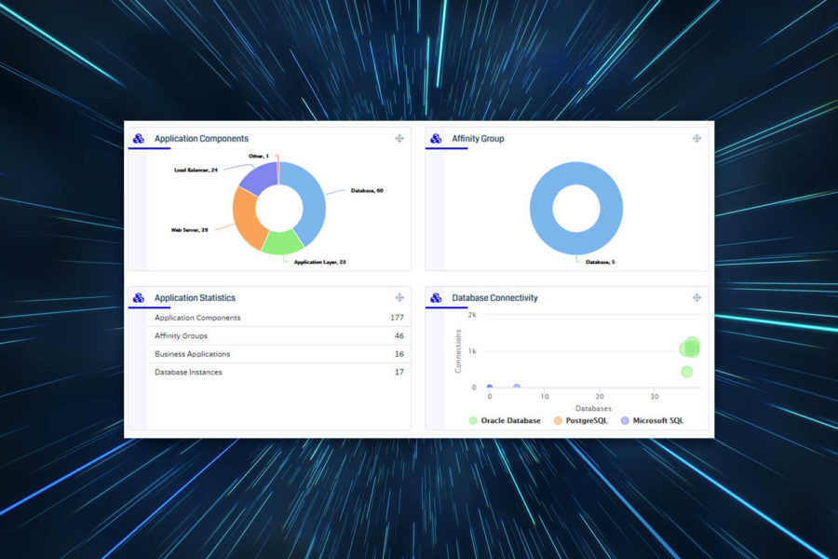Click the 'Database Connectivity' panel title
Viewport: 838px width, 559px height.
(495, 297)
